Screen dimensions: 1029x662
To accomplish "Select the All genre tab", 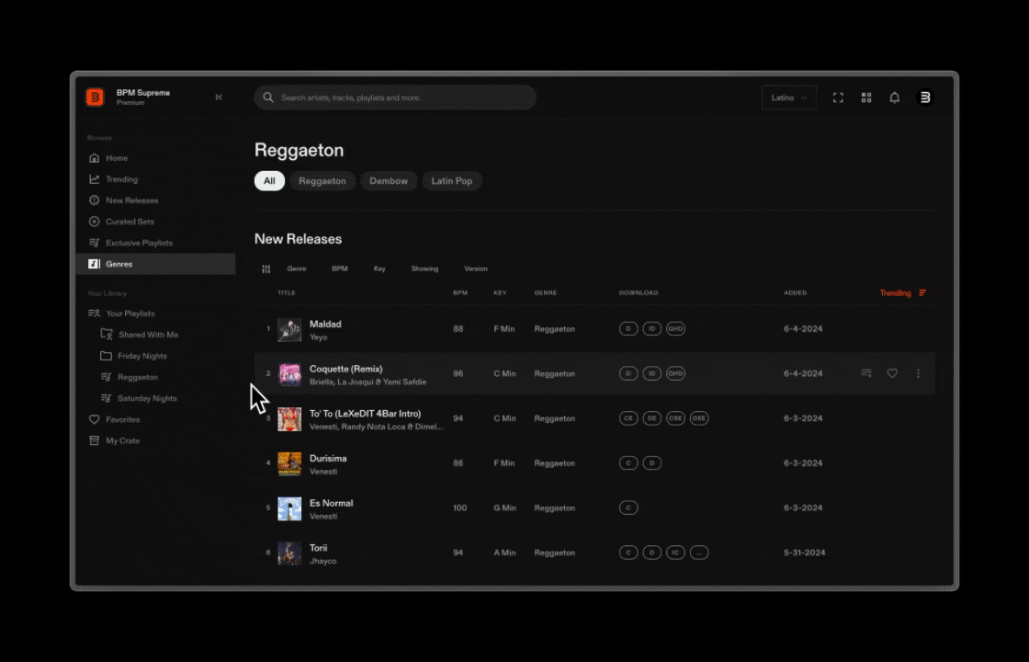I will 269,180.
